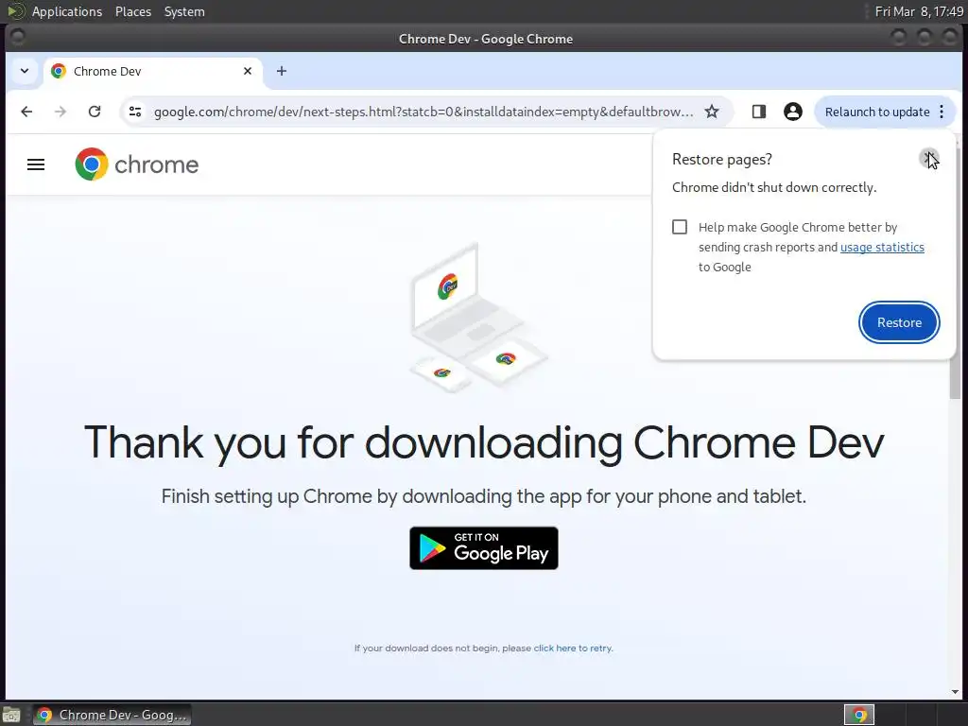Click the scrollbar down arrow

[956, 692]
